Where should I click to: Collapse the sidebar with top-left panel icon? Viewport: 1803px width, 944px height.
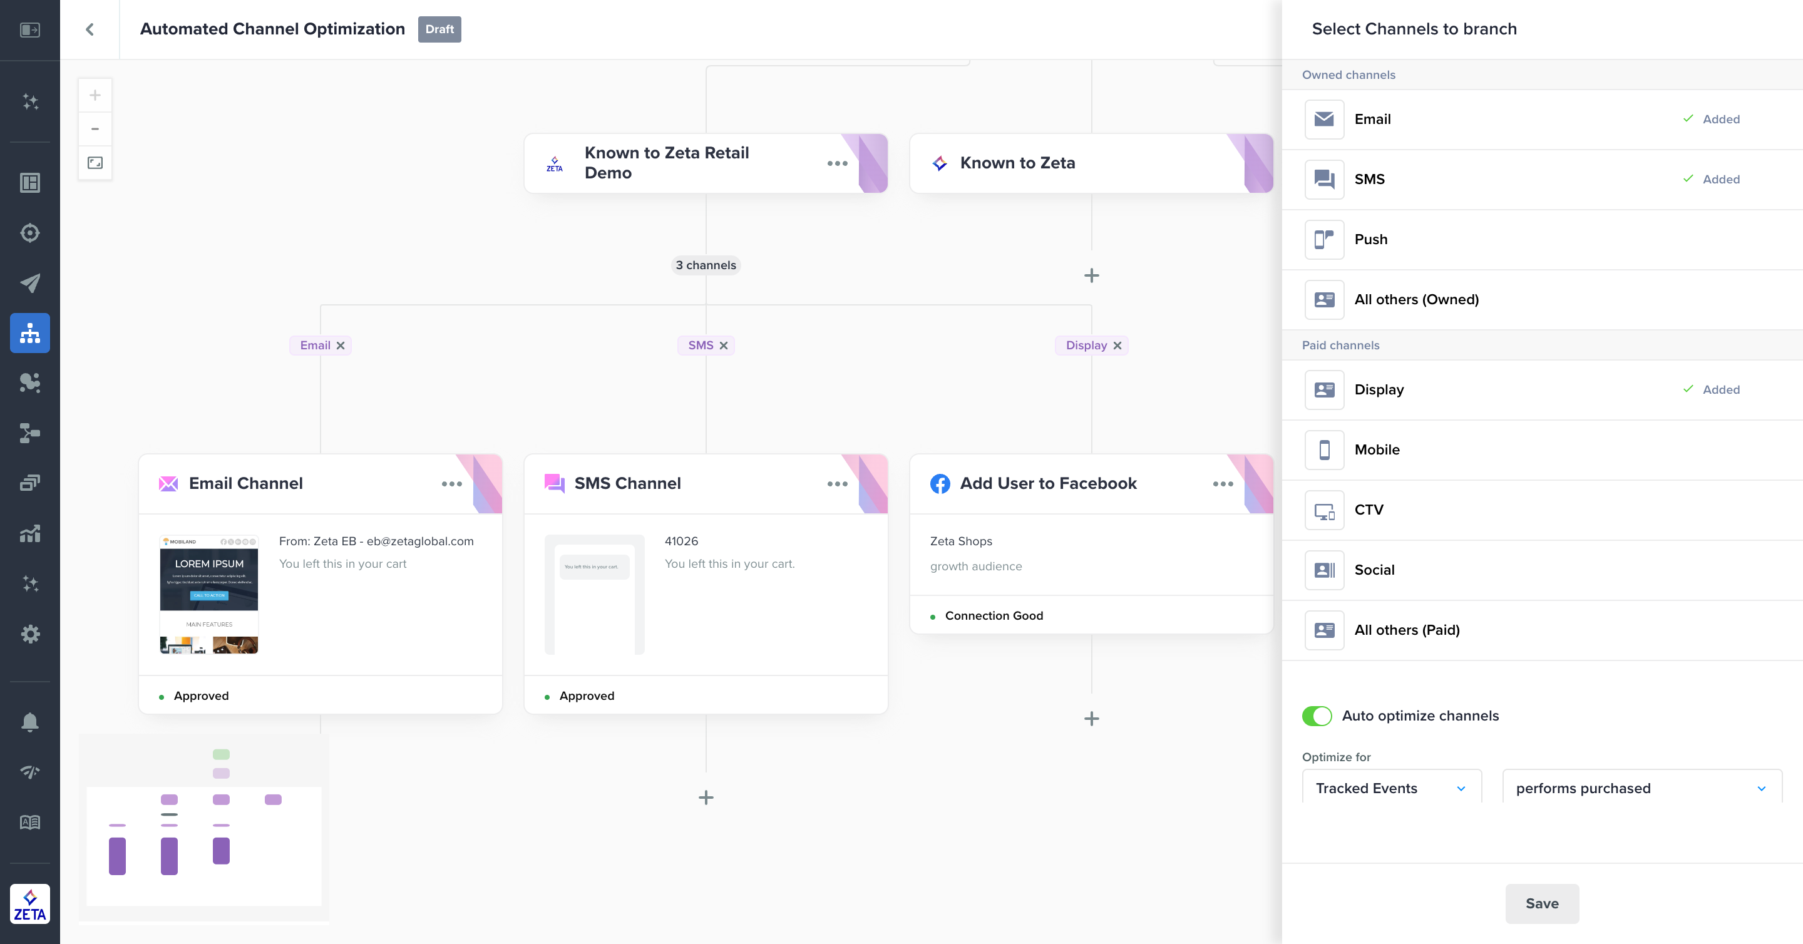(30, 29)
